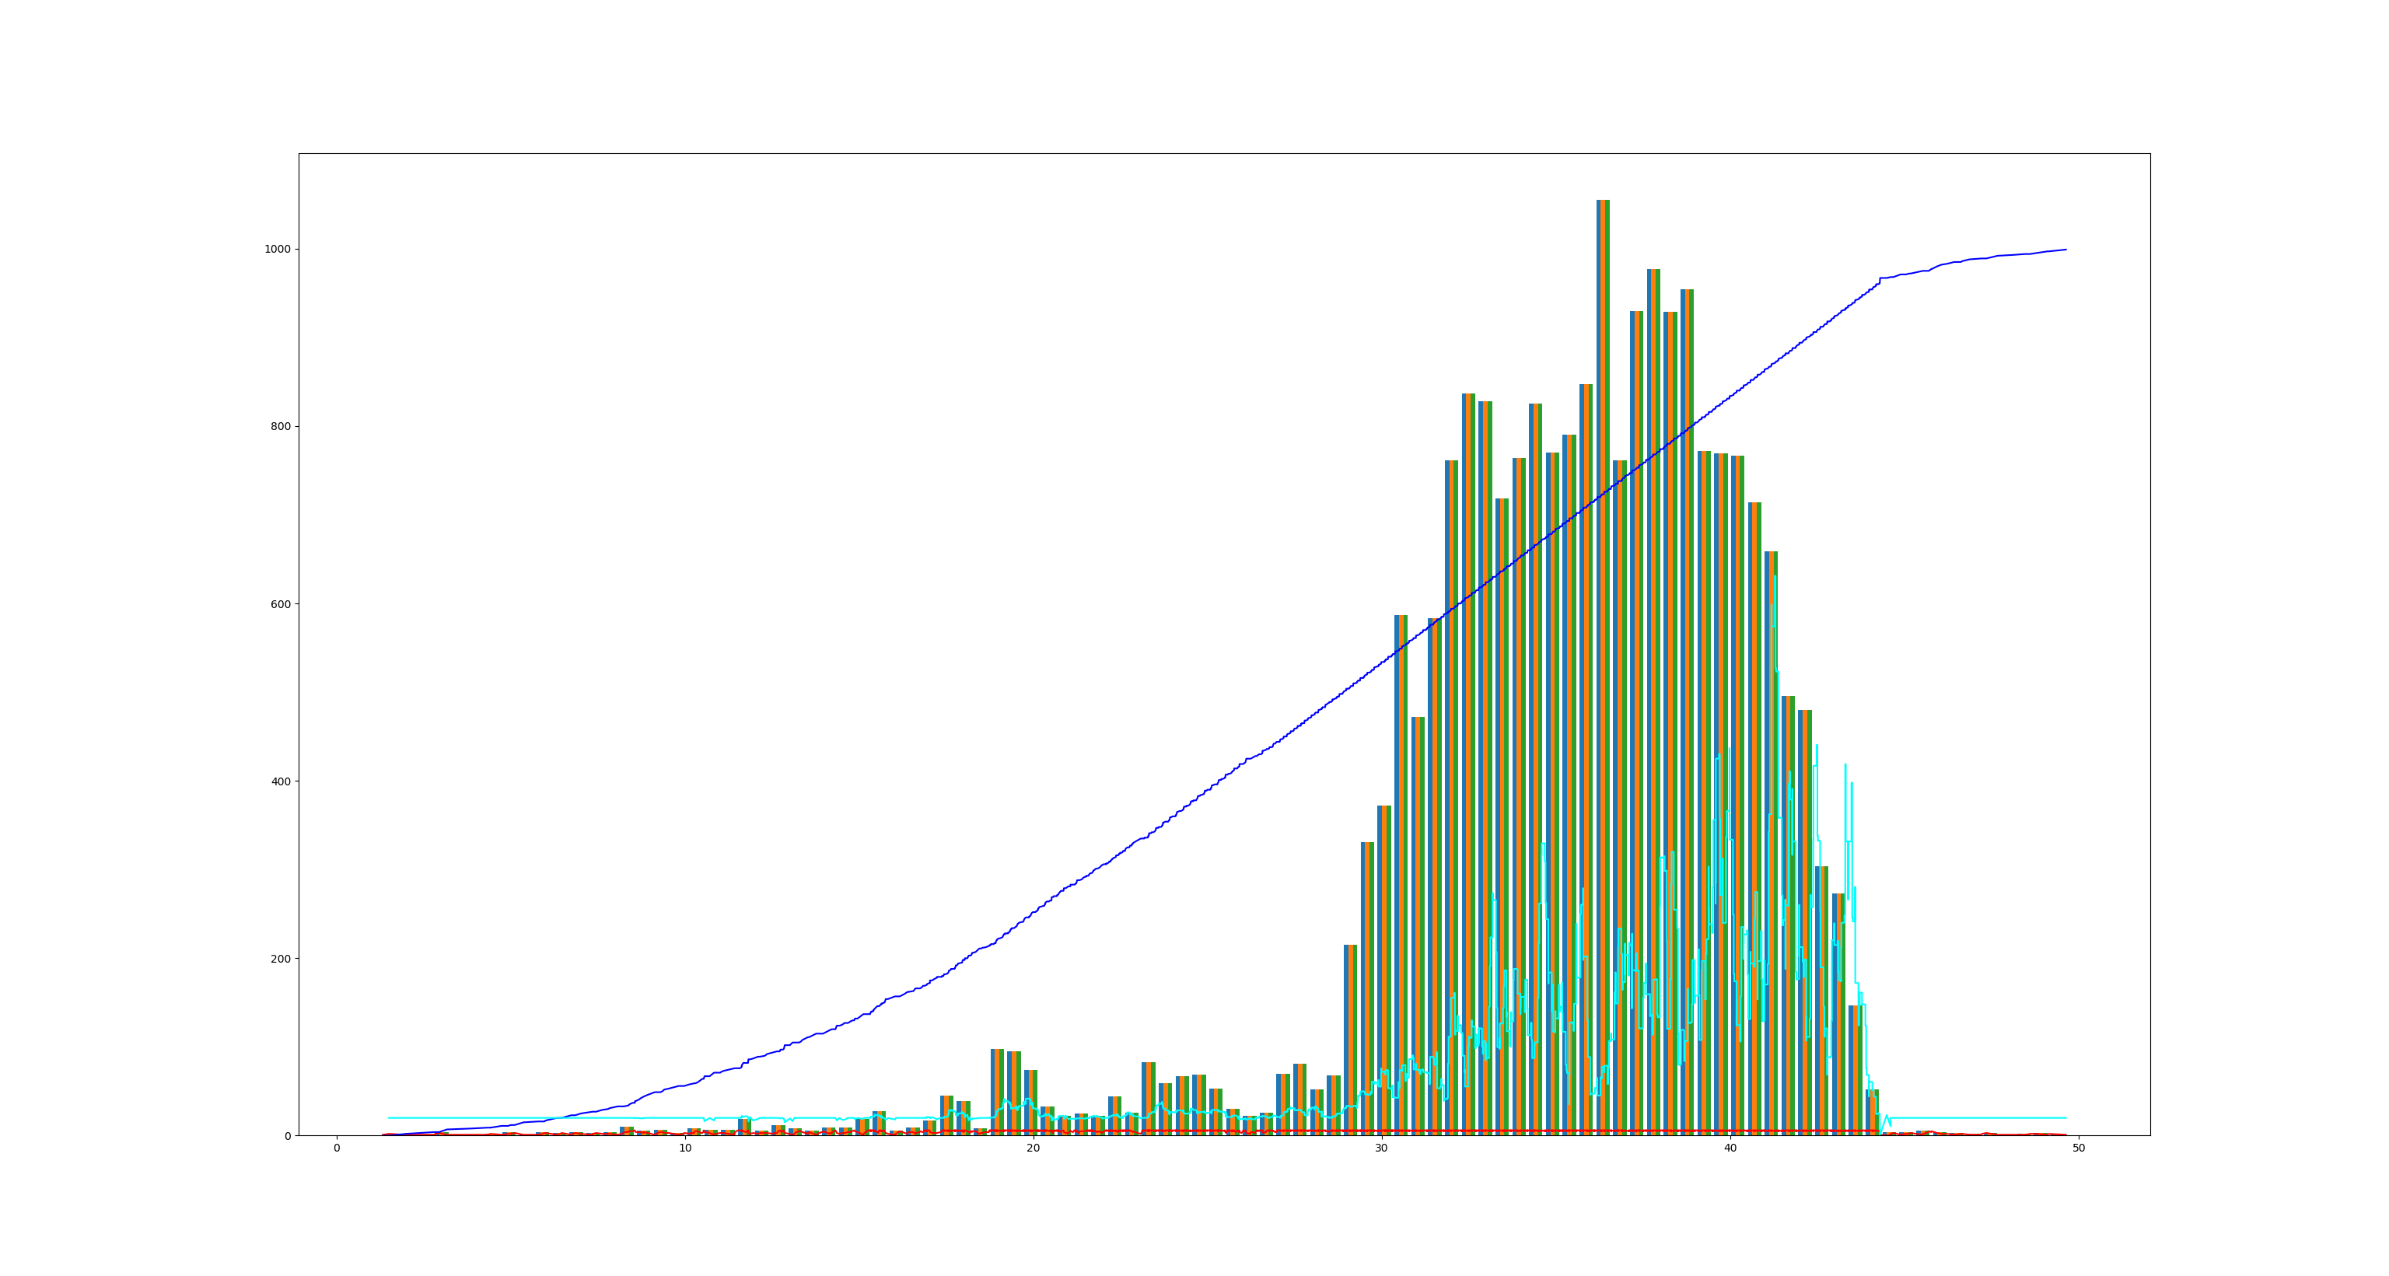Click the 0 x-axis tick label

point(337,1148)
